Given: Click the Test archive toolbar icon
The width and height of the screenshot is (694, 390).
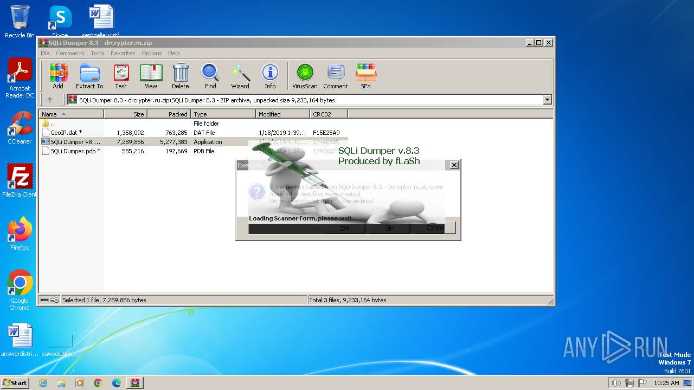Looking at the screenshot, I should (x=120, y=76).
